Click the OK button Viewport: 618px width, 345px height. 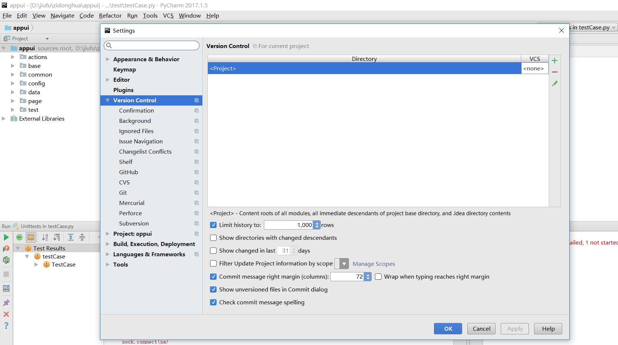(x=448, y=329)
